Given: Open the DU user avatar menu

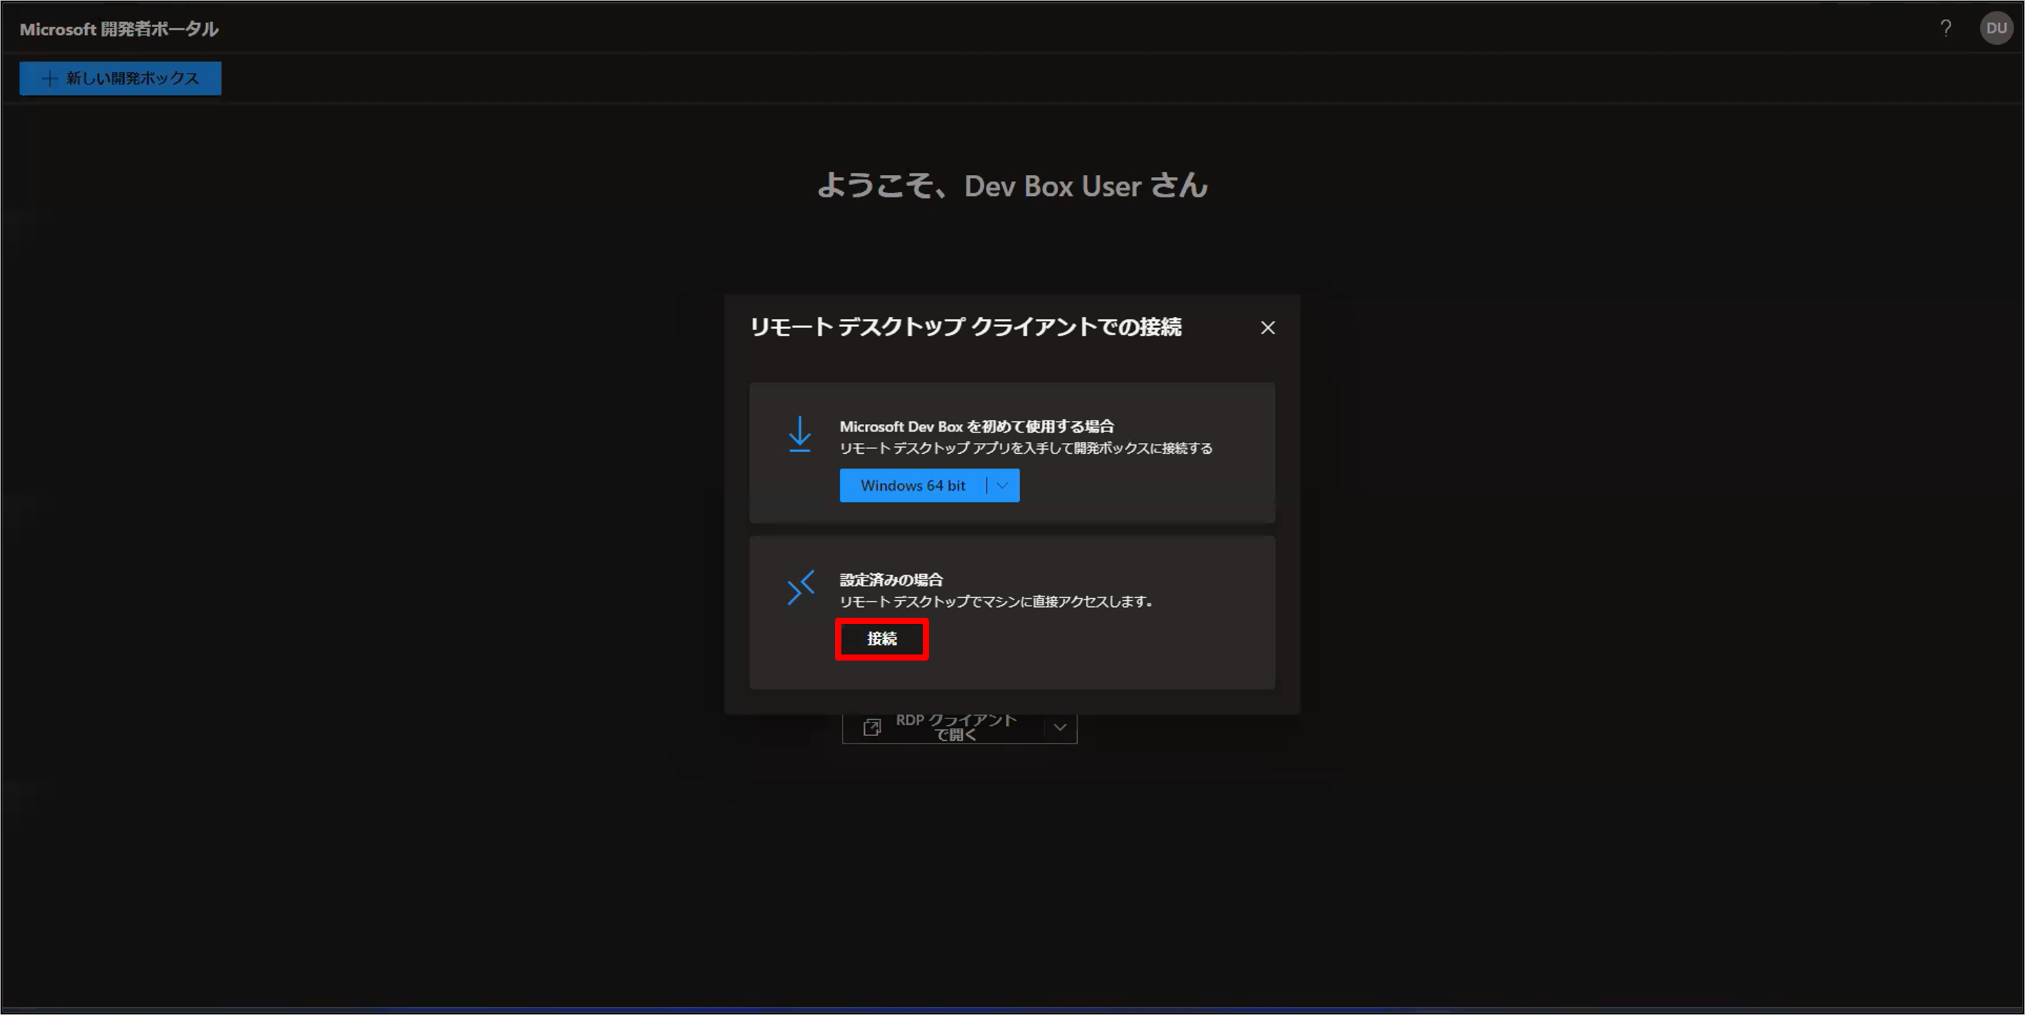Looking at the screenshot, I should [x=1996, y=29].
